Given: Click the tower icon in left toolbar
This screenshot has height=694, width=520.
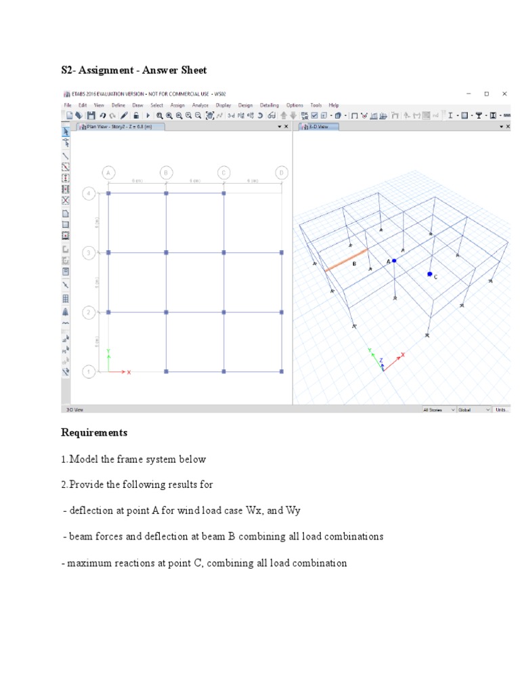Looking at the screenshot, I should click(66, 312).
